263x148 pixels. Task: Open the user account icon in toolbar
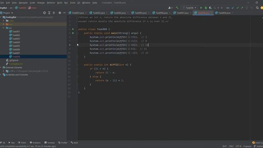click(170, 8)
